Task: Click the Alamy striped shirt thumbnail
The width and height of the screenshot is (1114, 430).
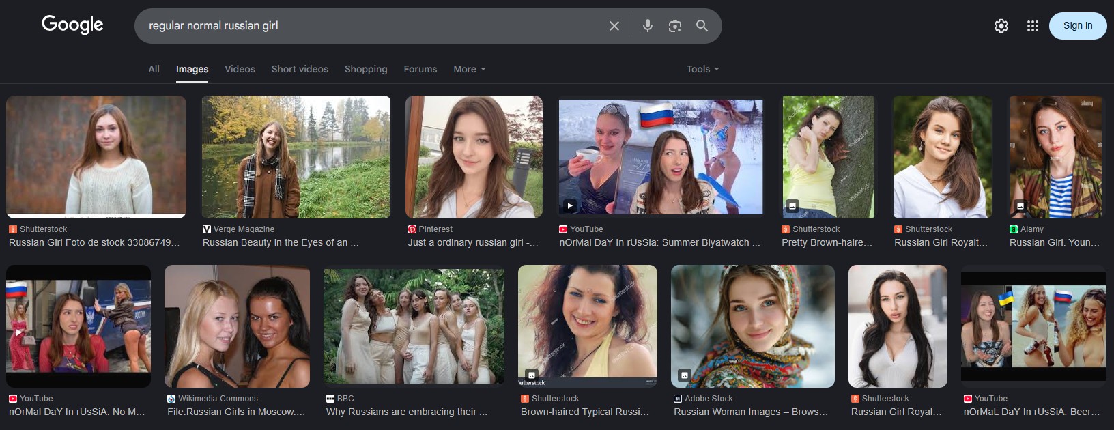Action: 1055,157
